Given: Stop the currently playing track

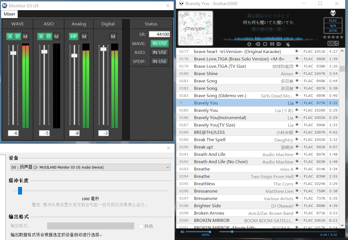Looking at the screenshot, I should 265,44.
